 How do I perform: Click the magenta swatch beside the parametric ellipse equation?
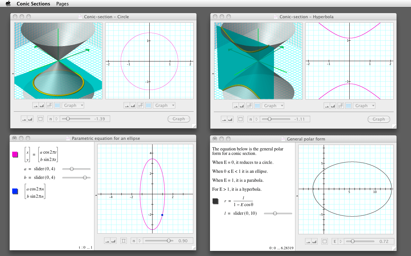click(15, 155)
